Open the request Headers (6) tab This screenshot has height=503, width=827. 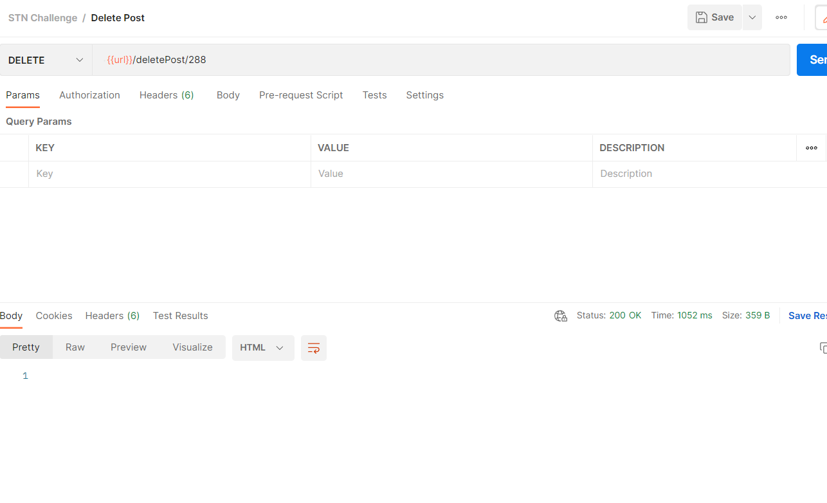pyautogui.click(x=167, y=95)
